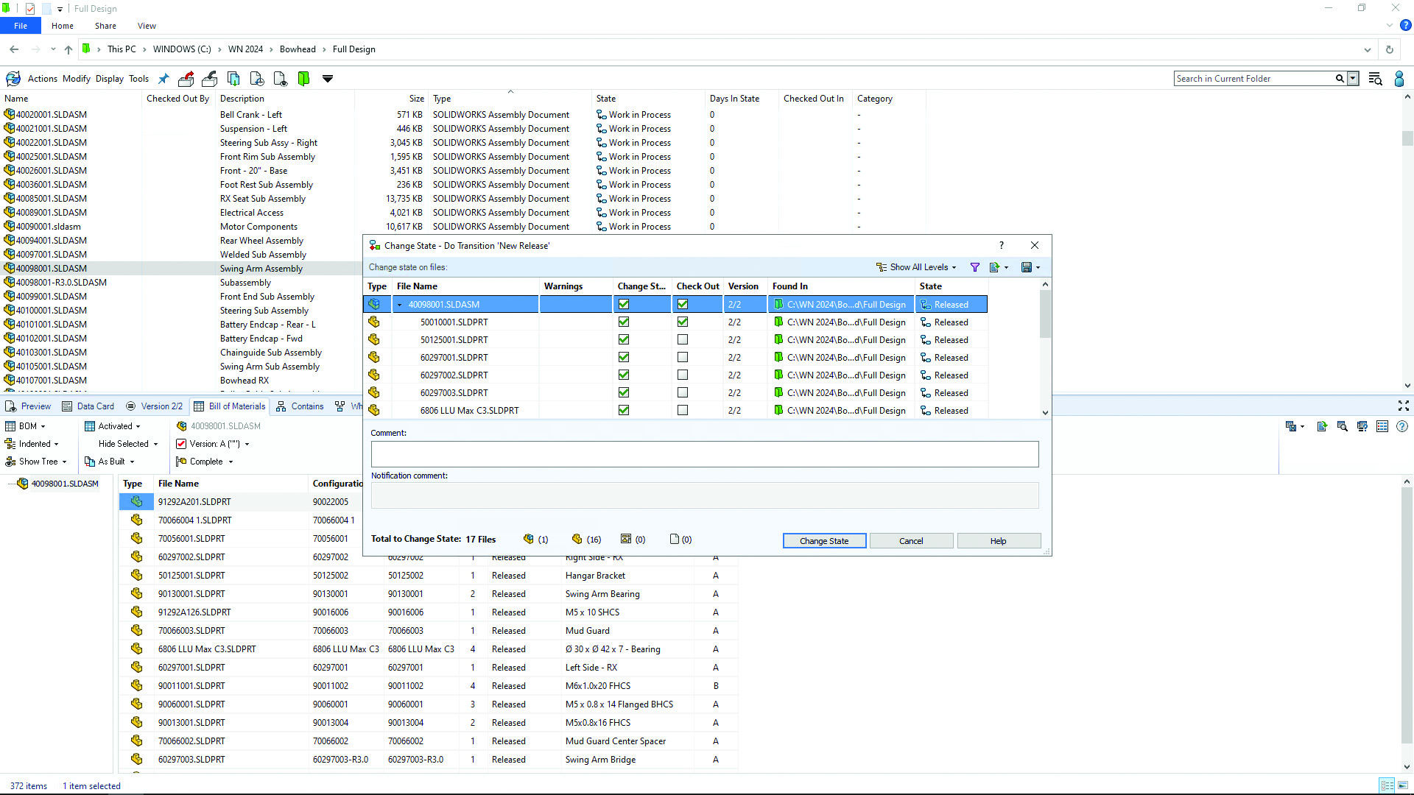The image size is (1414, 795).
Task: Toggle Change State checkbox for 60297001.SLDPRT
Action: [625, 357]
